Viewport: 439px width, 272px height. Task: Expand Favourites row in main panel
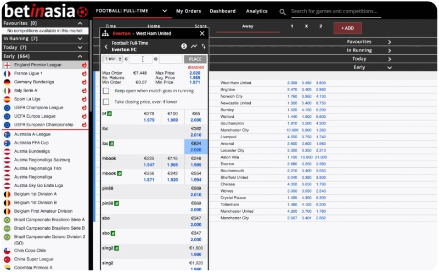390,42
